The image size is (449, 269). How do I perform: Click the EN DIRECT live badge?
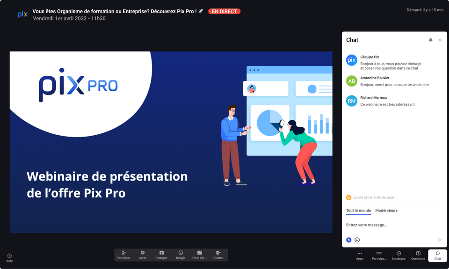click(224, 11)
